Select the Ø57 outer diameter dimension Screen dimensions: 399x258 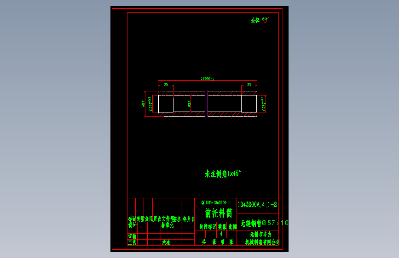[x=144, y=104]
